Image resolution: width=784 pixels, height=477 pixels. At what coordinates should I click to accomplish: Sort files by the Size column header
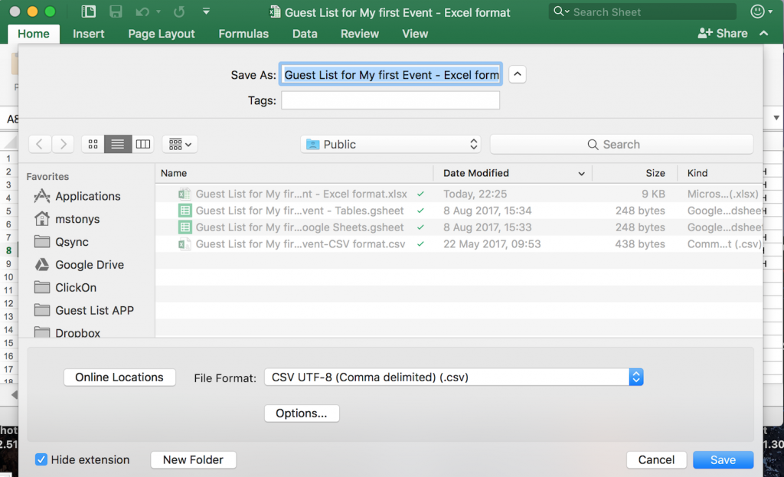click(635, 173)
